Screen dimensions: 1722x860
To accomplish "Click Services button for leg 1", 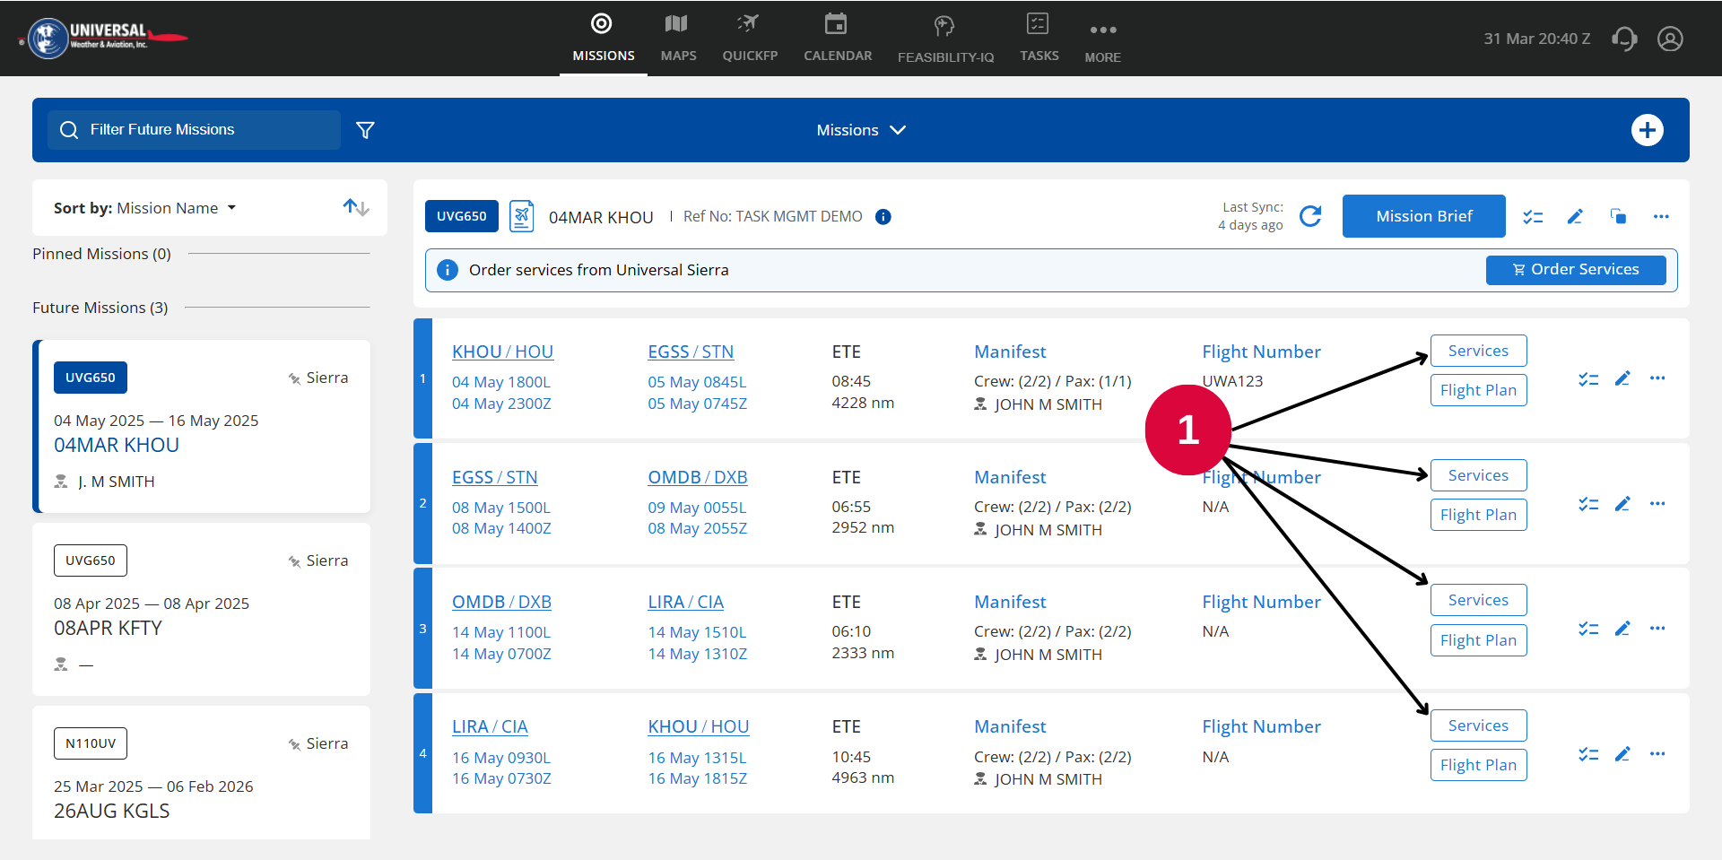I will (1478, 351).
